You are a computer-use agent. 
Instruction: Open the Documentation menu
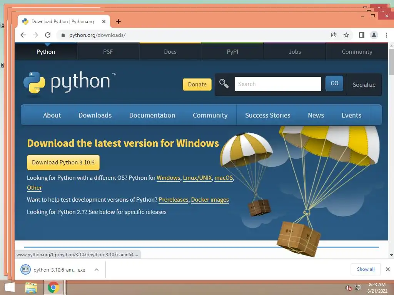coord(152,115)
